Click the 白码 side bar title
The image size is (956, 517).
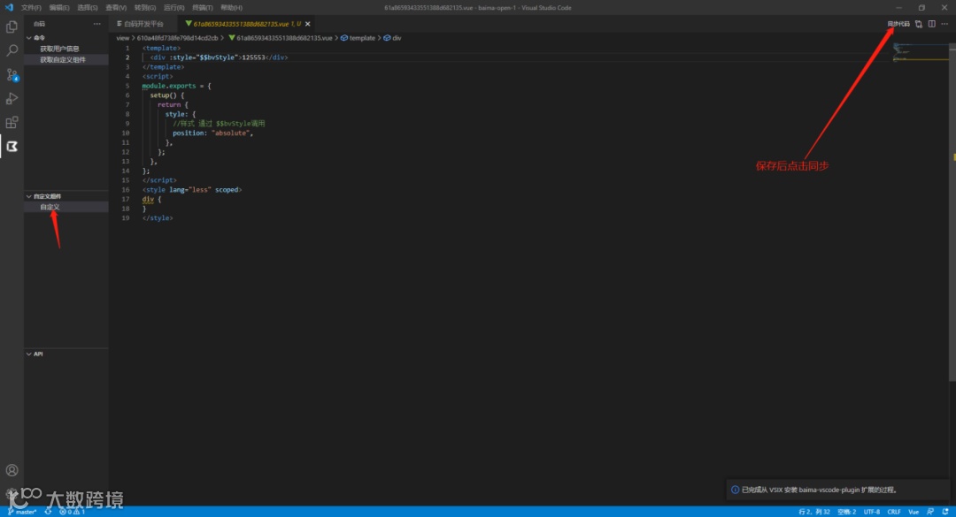point(40,24)
